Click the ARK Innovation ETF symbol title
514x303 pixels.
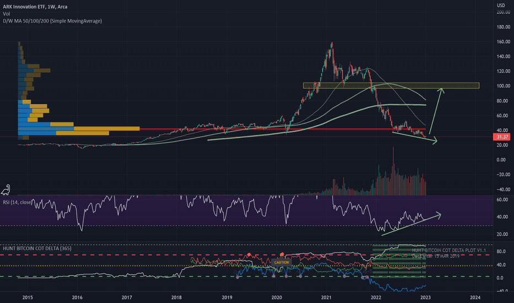(35, 7)
